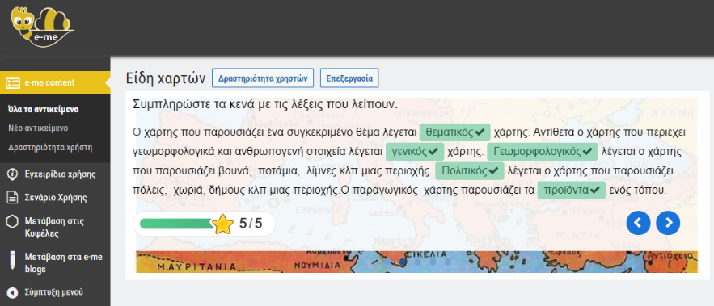Screen dimensions: 714x306
Task: Click the Σενάριο Χρήσης document icon
Action: 13,198
